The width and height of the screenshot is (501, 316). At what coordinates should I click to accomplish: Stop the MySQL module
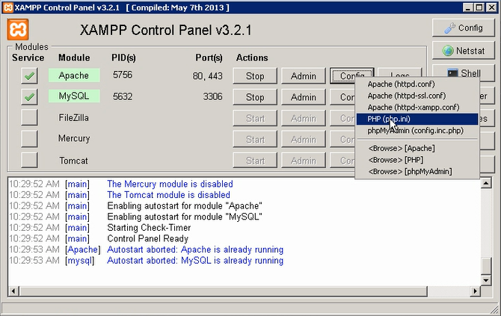pyautogui.click(x=255, y=97)
